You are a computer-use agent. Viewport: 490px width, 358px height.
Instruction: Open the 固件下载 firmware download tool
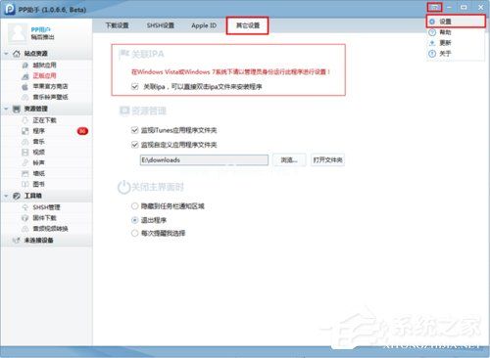point(44,218)
